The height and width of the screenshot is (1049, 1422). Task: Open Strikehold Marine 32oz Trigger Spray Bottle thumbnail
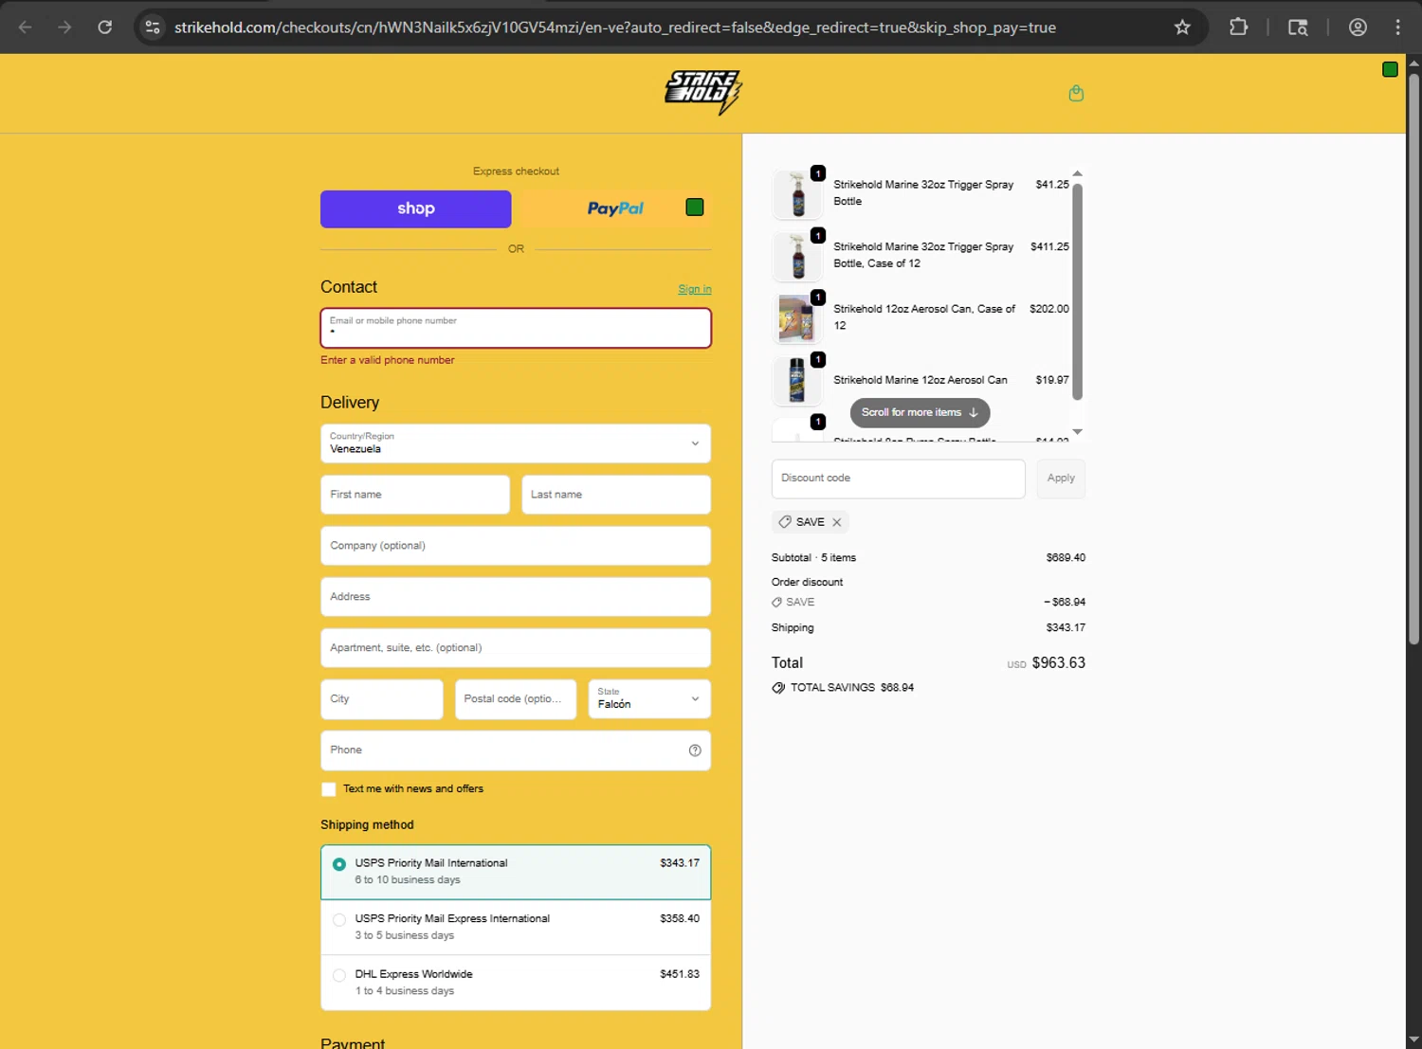point(797,193)
